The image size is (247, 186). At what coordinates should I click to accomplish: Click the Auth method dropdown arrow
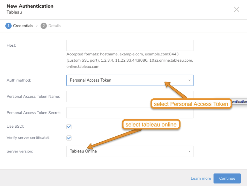pos(189,80)
